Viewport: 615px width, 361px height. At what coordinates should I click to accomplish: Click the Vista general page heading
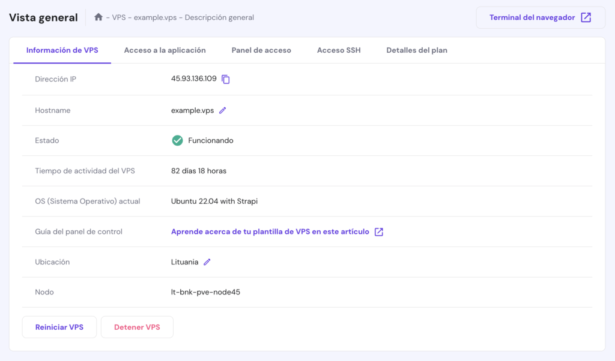coord(43,17)
